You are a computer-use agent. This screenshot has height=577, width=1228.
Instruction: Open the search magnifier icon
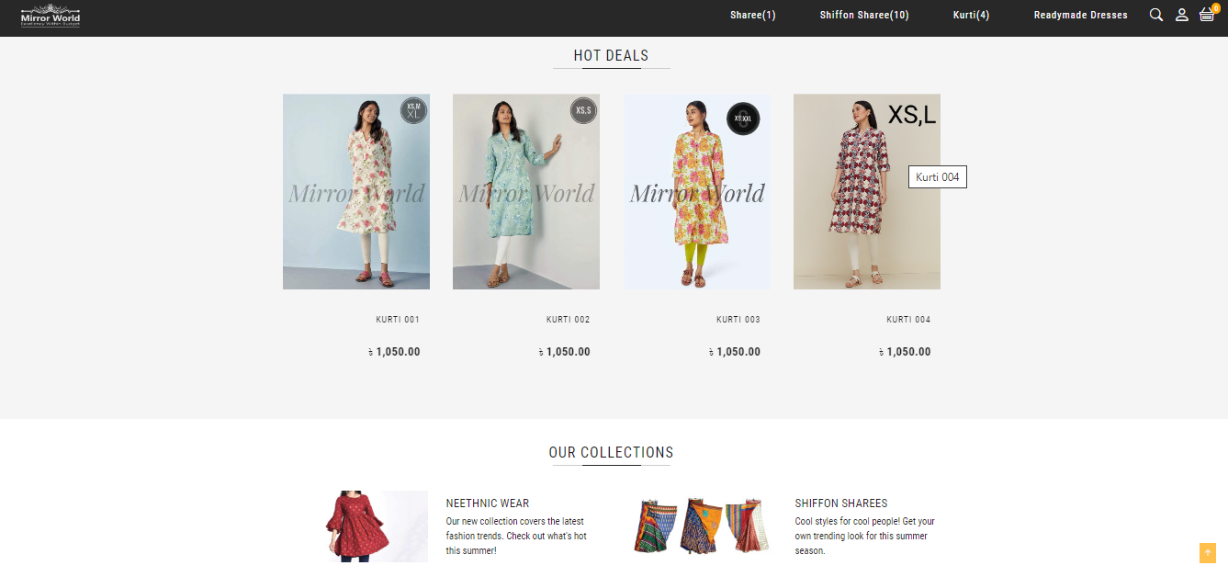[x=1156, y=15]
